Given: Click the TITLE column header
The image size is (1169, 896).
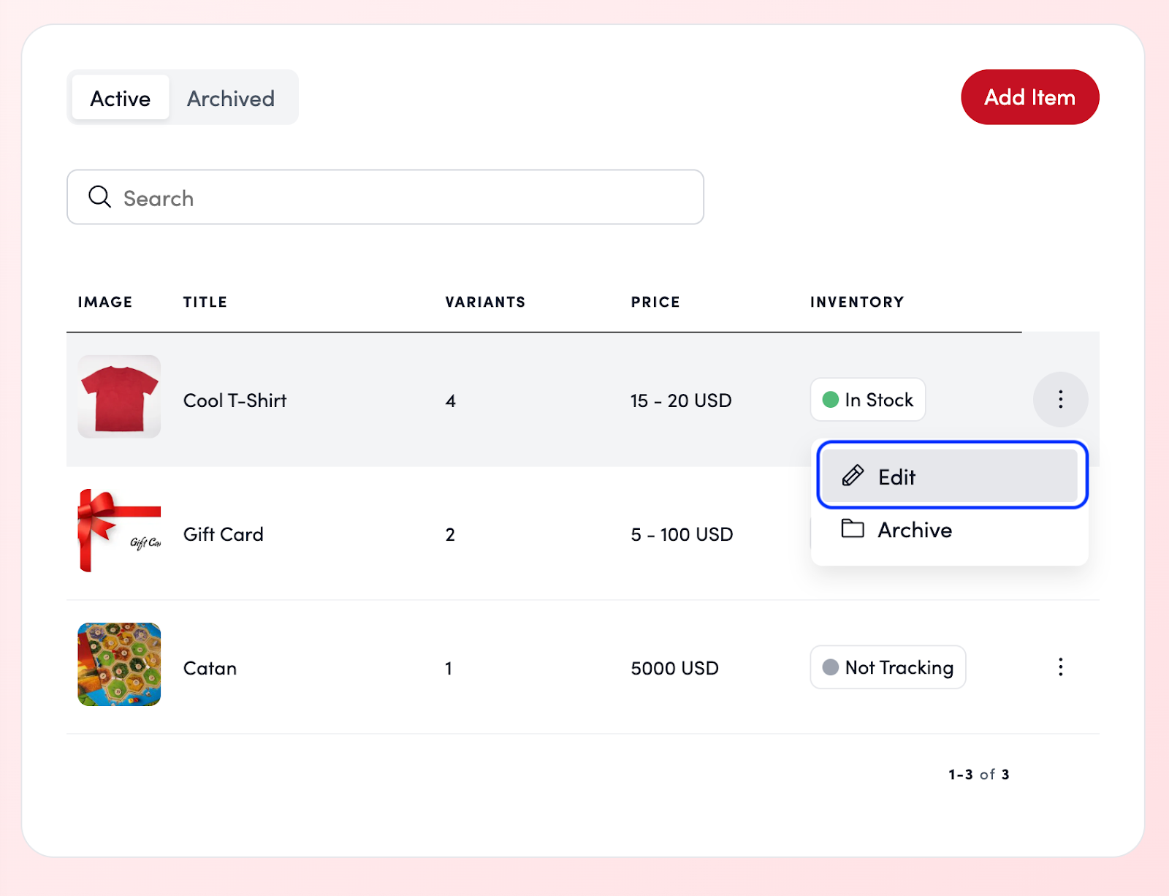Looking at the screenshot, I should (x=205, y=302).
